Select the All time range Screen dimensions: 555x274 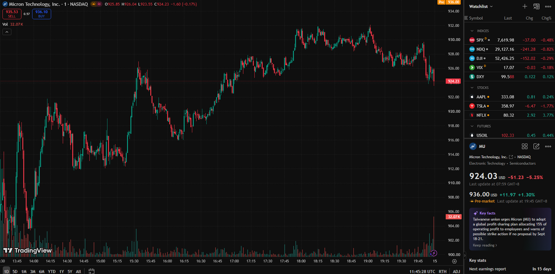pos(78,271)
